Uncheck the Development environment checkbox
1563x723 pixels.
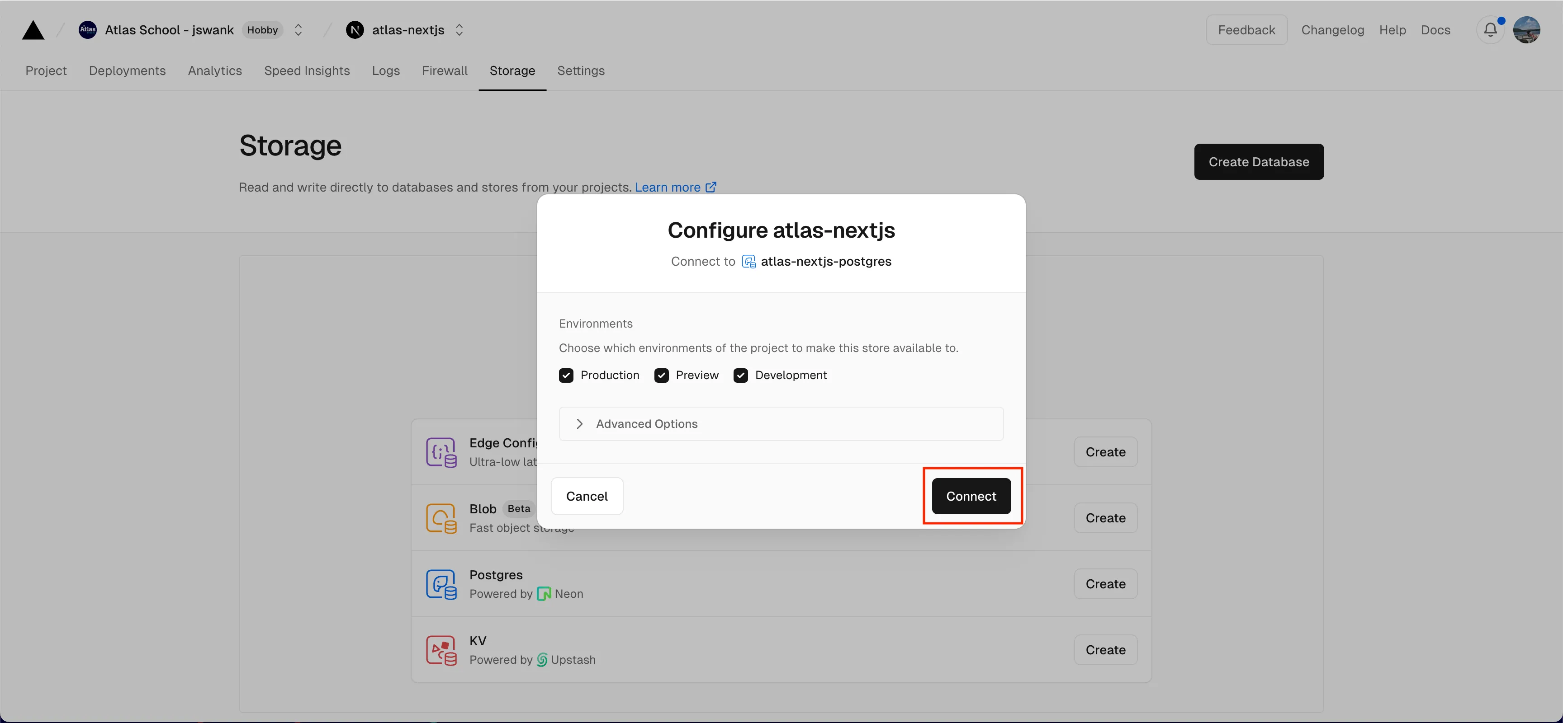740,375
